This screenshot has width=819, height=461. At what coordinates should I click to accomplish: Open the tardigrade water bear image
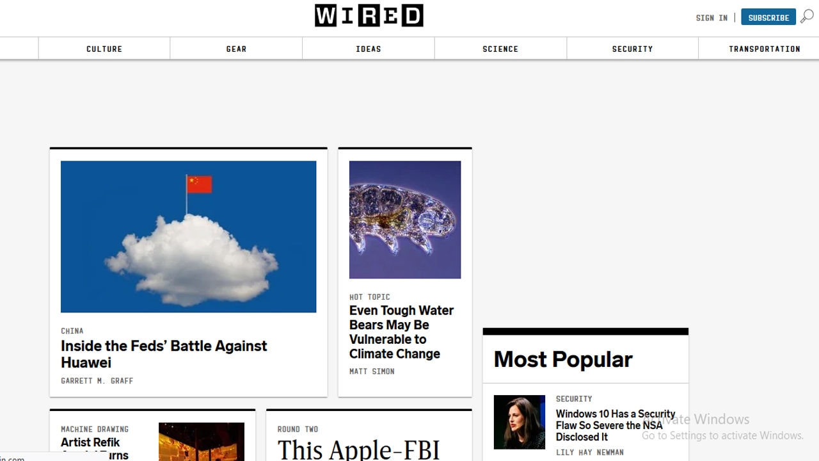(405, 220)
